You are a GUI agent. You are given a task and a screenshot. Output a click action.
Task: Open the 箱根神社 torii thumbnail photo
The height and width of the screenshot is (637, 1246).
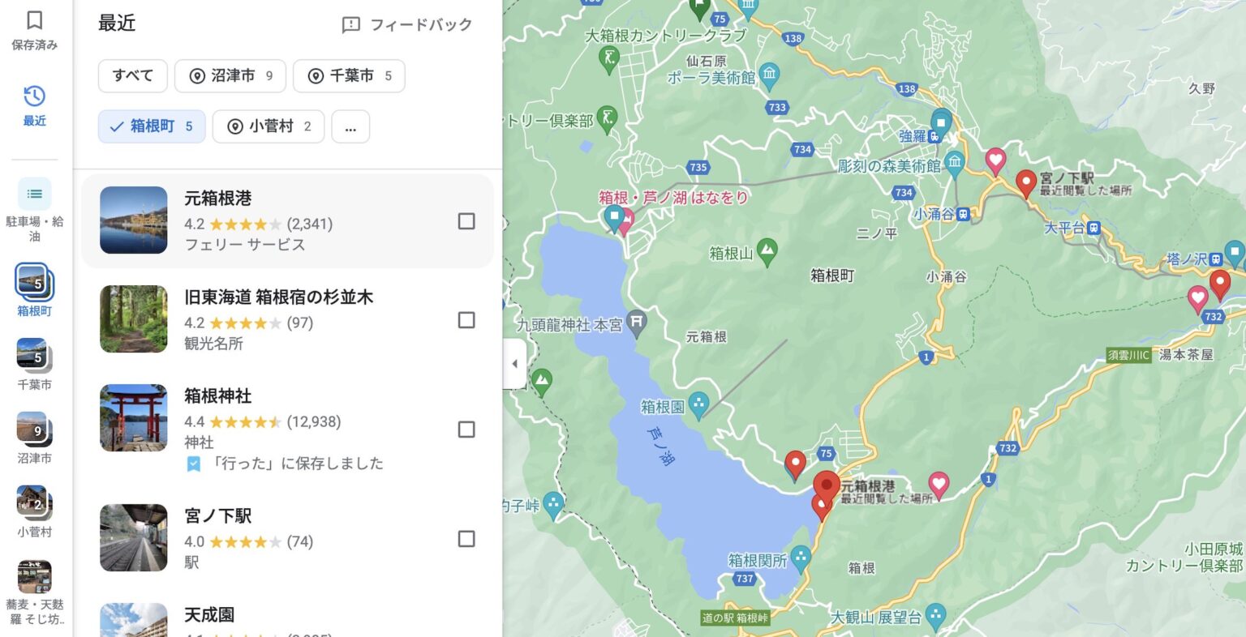(x=134, y=418)
